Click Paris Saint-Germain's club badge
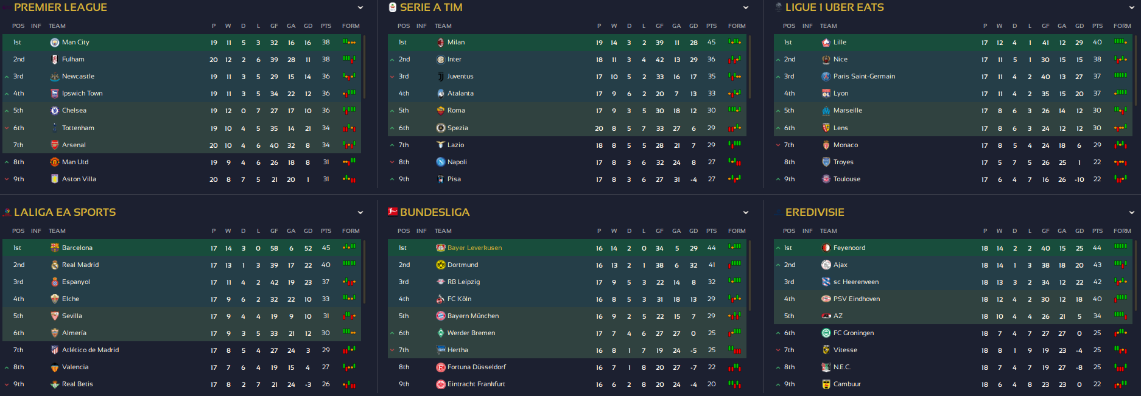The height and width of the screenshot is (396, 1141). click(826, 77)
